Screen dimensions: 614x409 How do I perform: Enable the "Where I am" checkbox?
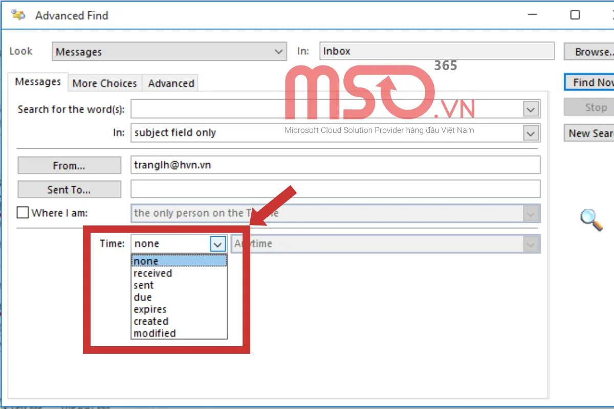tap(23, 212)
